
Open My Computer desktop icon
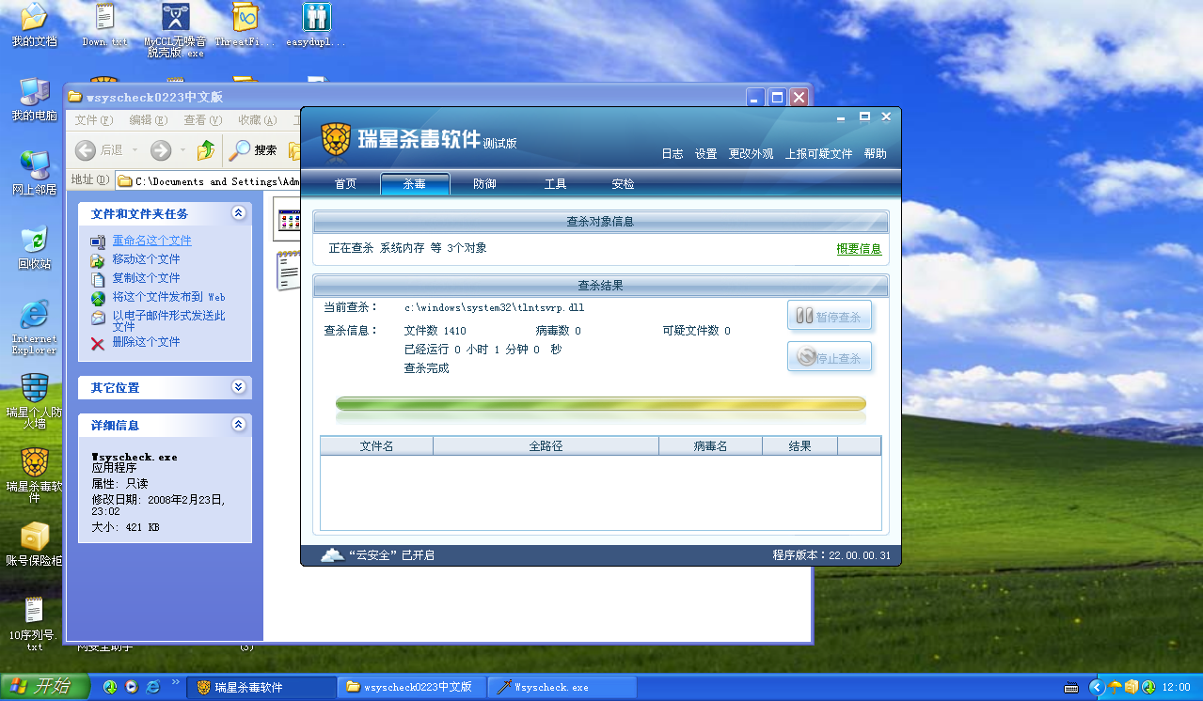(x=34, y=100)
